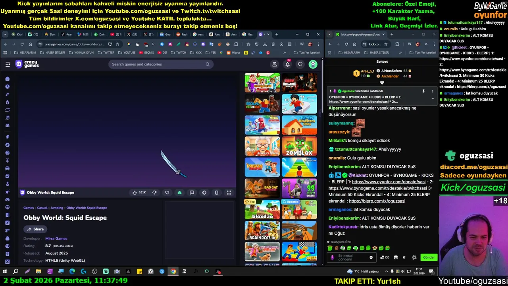The width and height of the screenshot is (508, 286).
Task: Open the ZOMBLOX game thumbnail
Action: pos(299,146)
